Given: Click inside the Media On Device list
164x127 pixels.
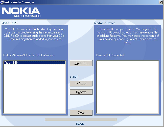Looking at the screenshot, I should pos(128,87).
